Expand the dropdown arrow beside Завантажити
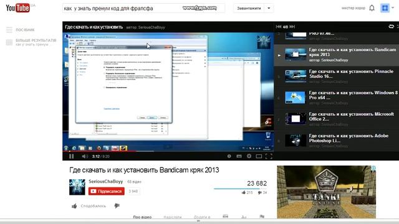This screenshot has width=399, height=224. [269, 8]
